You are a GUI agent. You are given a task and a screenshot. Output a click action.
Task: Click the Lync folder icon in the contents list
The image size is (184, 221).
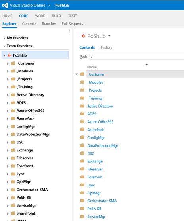(x=82, y=185)
